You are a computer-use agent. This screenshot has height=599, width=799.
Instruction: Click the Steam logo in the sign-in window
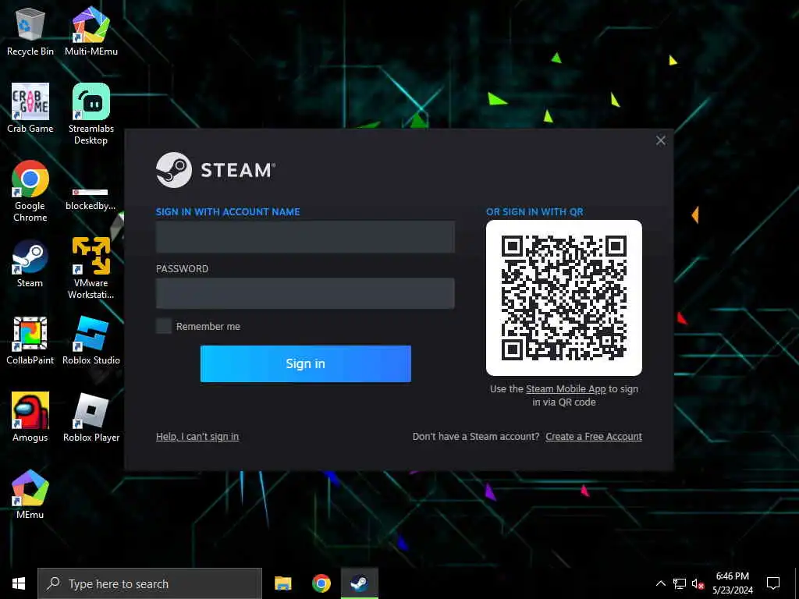pyautogui.click(x=216, y=170)
